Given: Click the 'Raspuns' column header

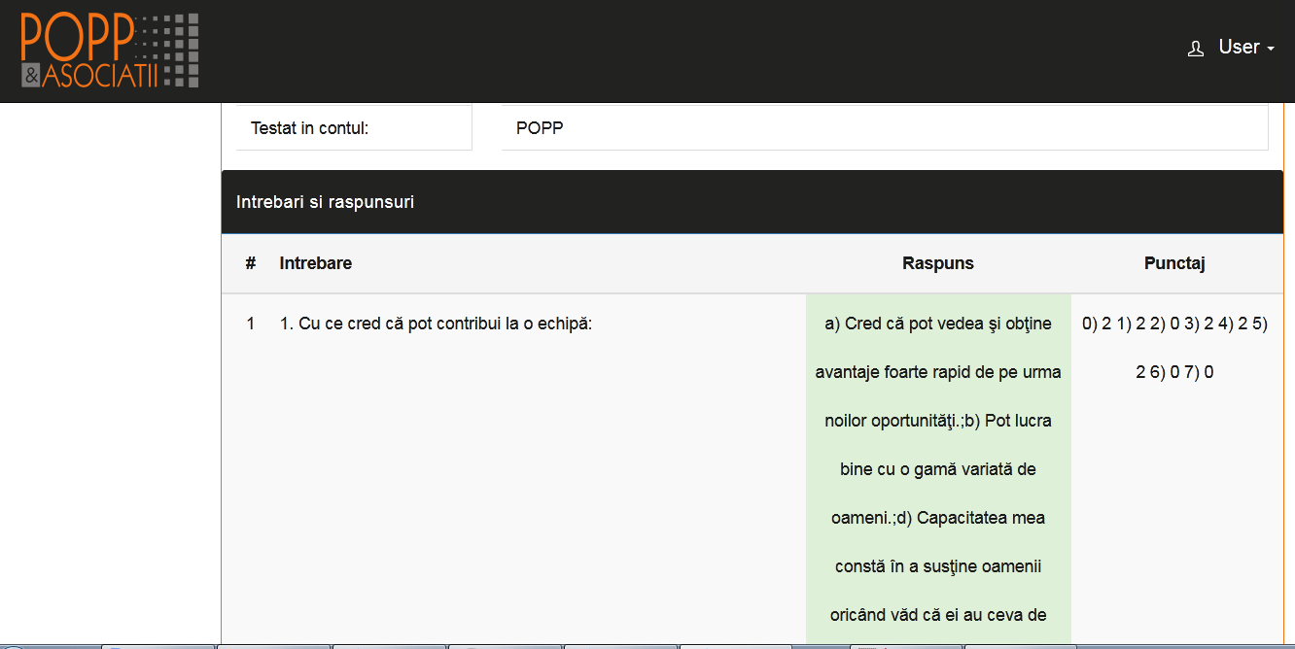Looking at the screenshot, I should tap(937, 263).
